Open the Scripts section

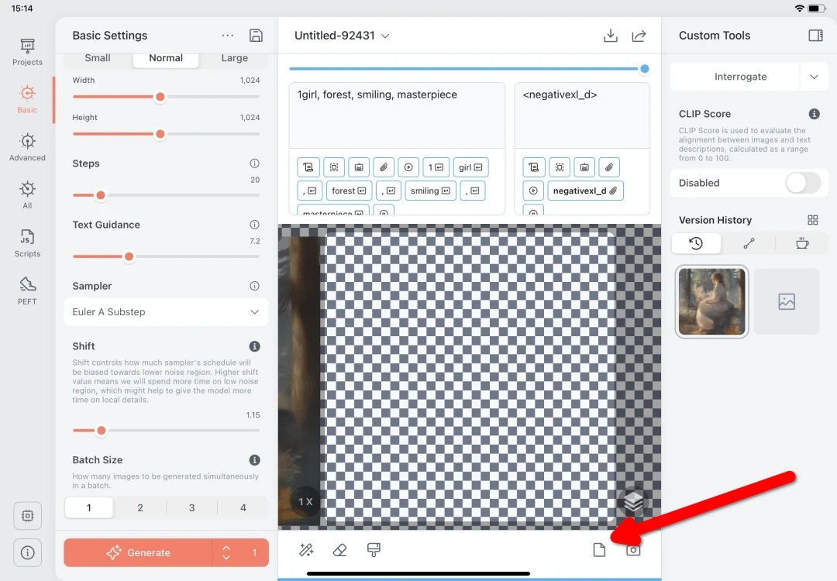coord(27,243)
